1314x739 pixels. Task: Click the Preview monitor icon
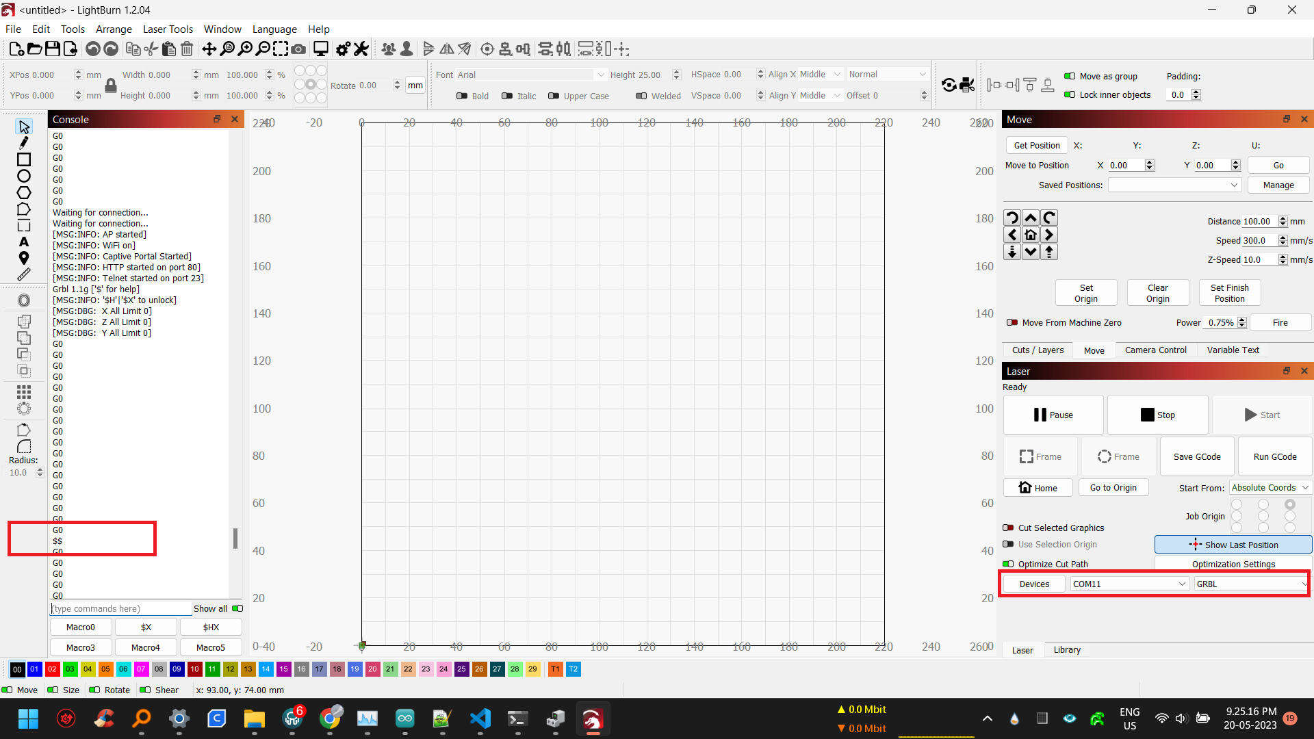click(x=320, y=49)
